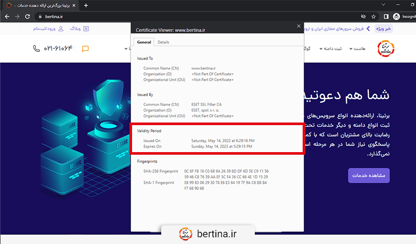Viewport: 416px width, 244px height.
Task: Click the www.bertina.ir common name value
Action: point(203,68)
